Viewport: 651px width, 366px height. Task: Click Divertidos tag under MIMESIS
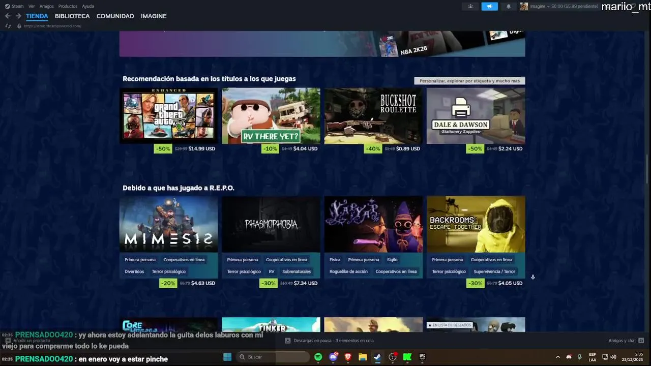tap(134, 271)
